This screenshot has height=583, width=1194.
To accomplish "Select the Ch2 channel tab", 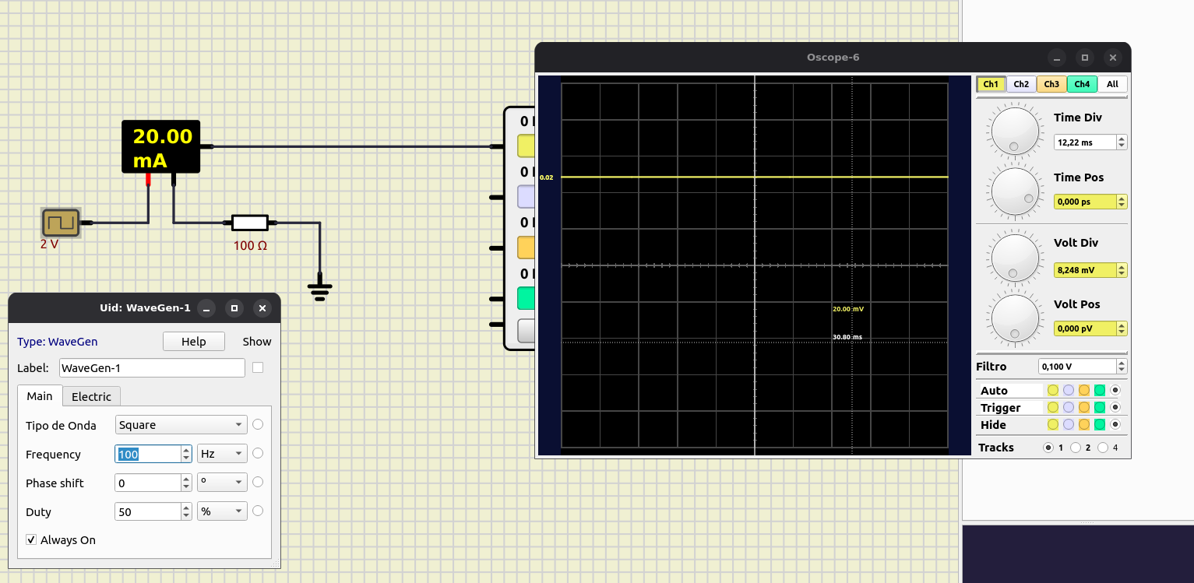I will point(1021,83).
